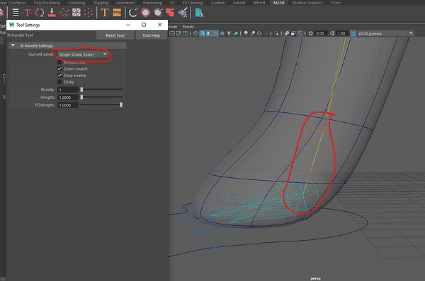Switch to the Rigging shelf tab
This screenshot has width=425, height=281.
101,3
